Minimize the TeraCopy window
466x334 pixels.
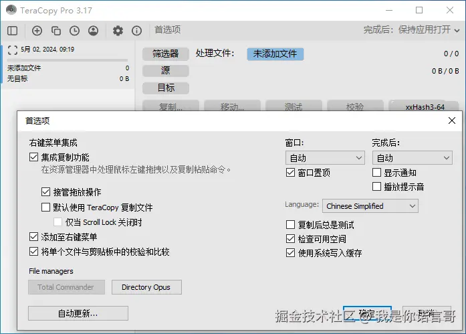point(389,11)
